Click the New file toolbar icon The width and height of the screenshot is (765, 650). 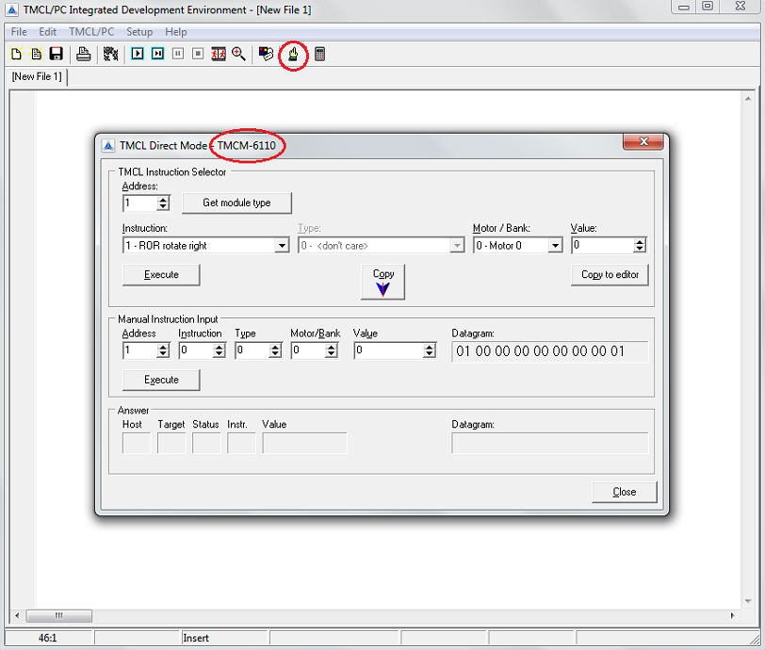coord(16,55)
